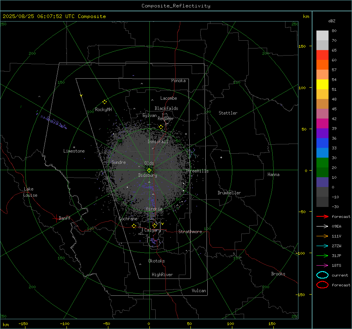Click the Stettler label
The image size is (352, 329).
(x=228, y=113)
